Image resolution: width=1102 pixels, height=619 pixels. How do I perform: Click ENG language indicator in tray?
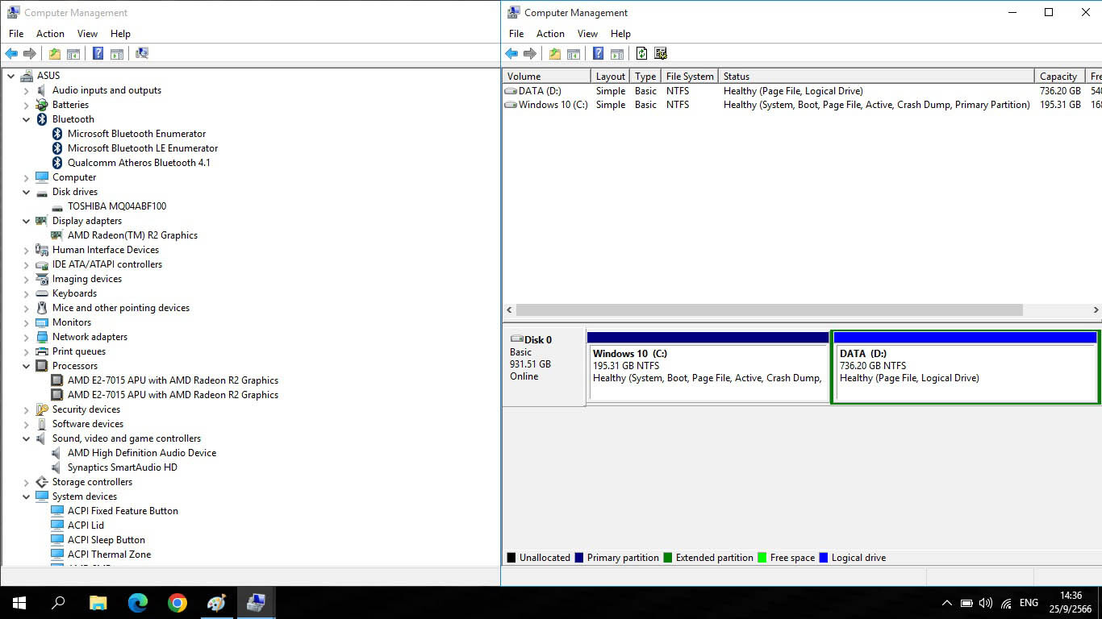pyautogui.click(x=1029, y=603)
